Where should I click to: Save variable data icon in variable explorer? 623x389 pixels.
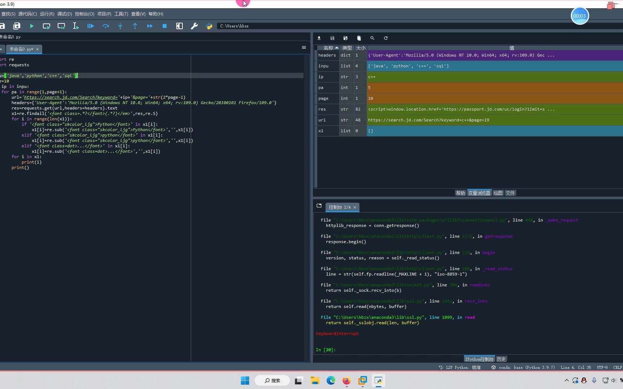pos(332,38)
